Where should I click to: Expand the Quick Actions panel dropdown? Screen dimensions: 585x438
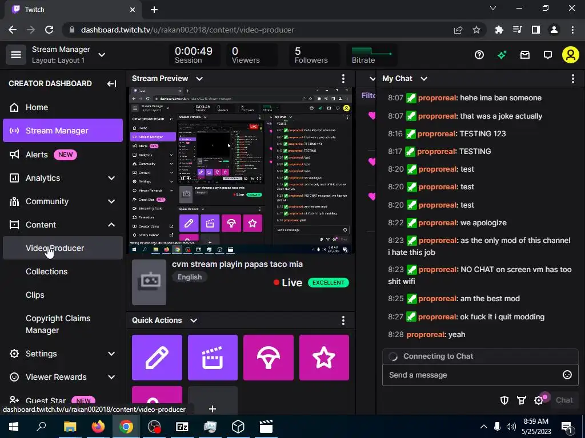point(194,321)
